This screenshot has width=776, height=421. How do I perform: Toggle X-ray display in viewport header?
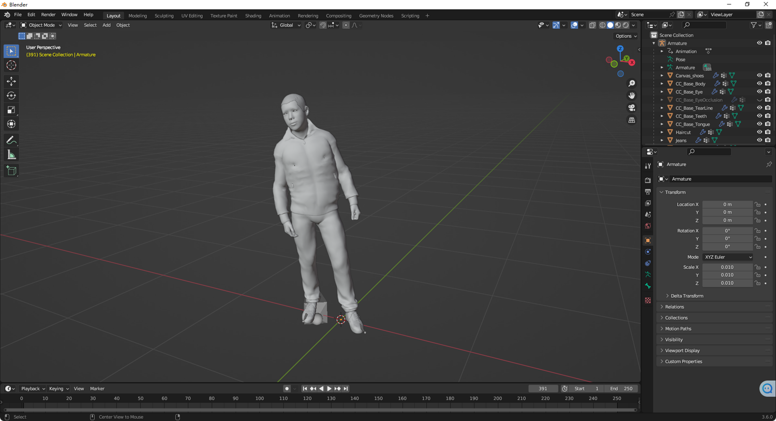tap(592, 25)
